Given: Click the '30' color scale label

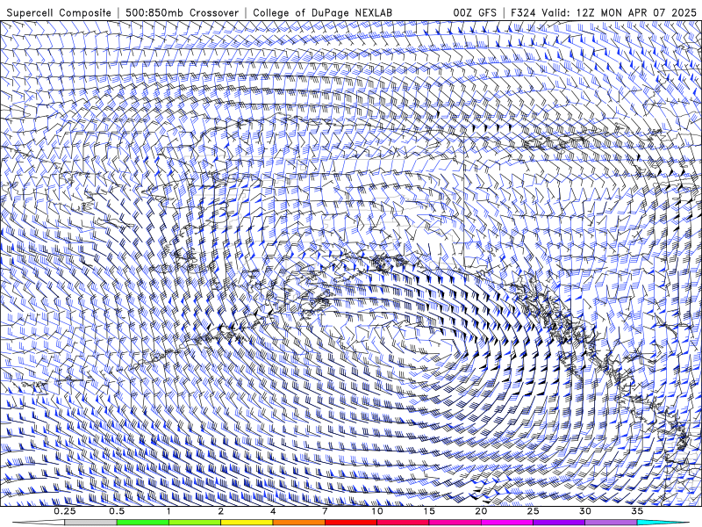Looking at the screenshot, I should (585, 511).
